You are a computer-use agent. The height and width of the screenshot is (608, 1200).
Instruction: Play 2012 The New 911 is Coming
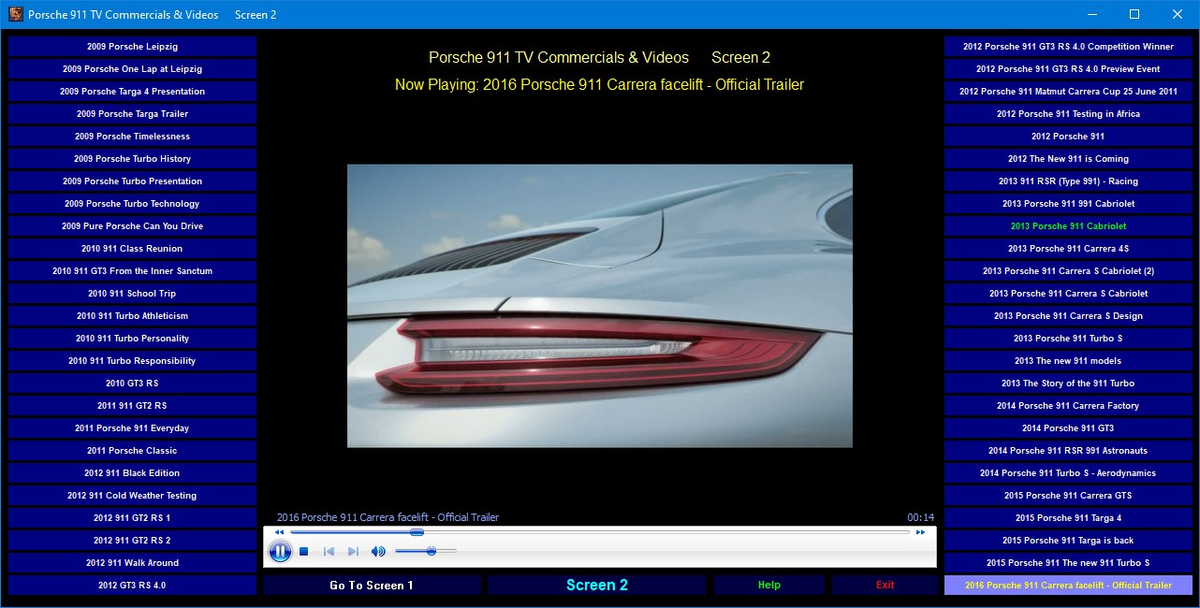coord(1068,159)
